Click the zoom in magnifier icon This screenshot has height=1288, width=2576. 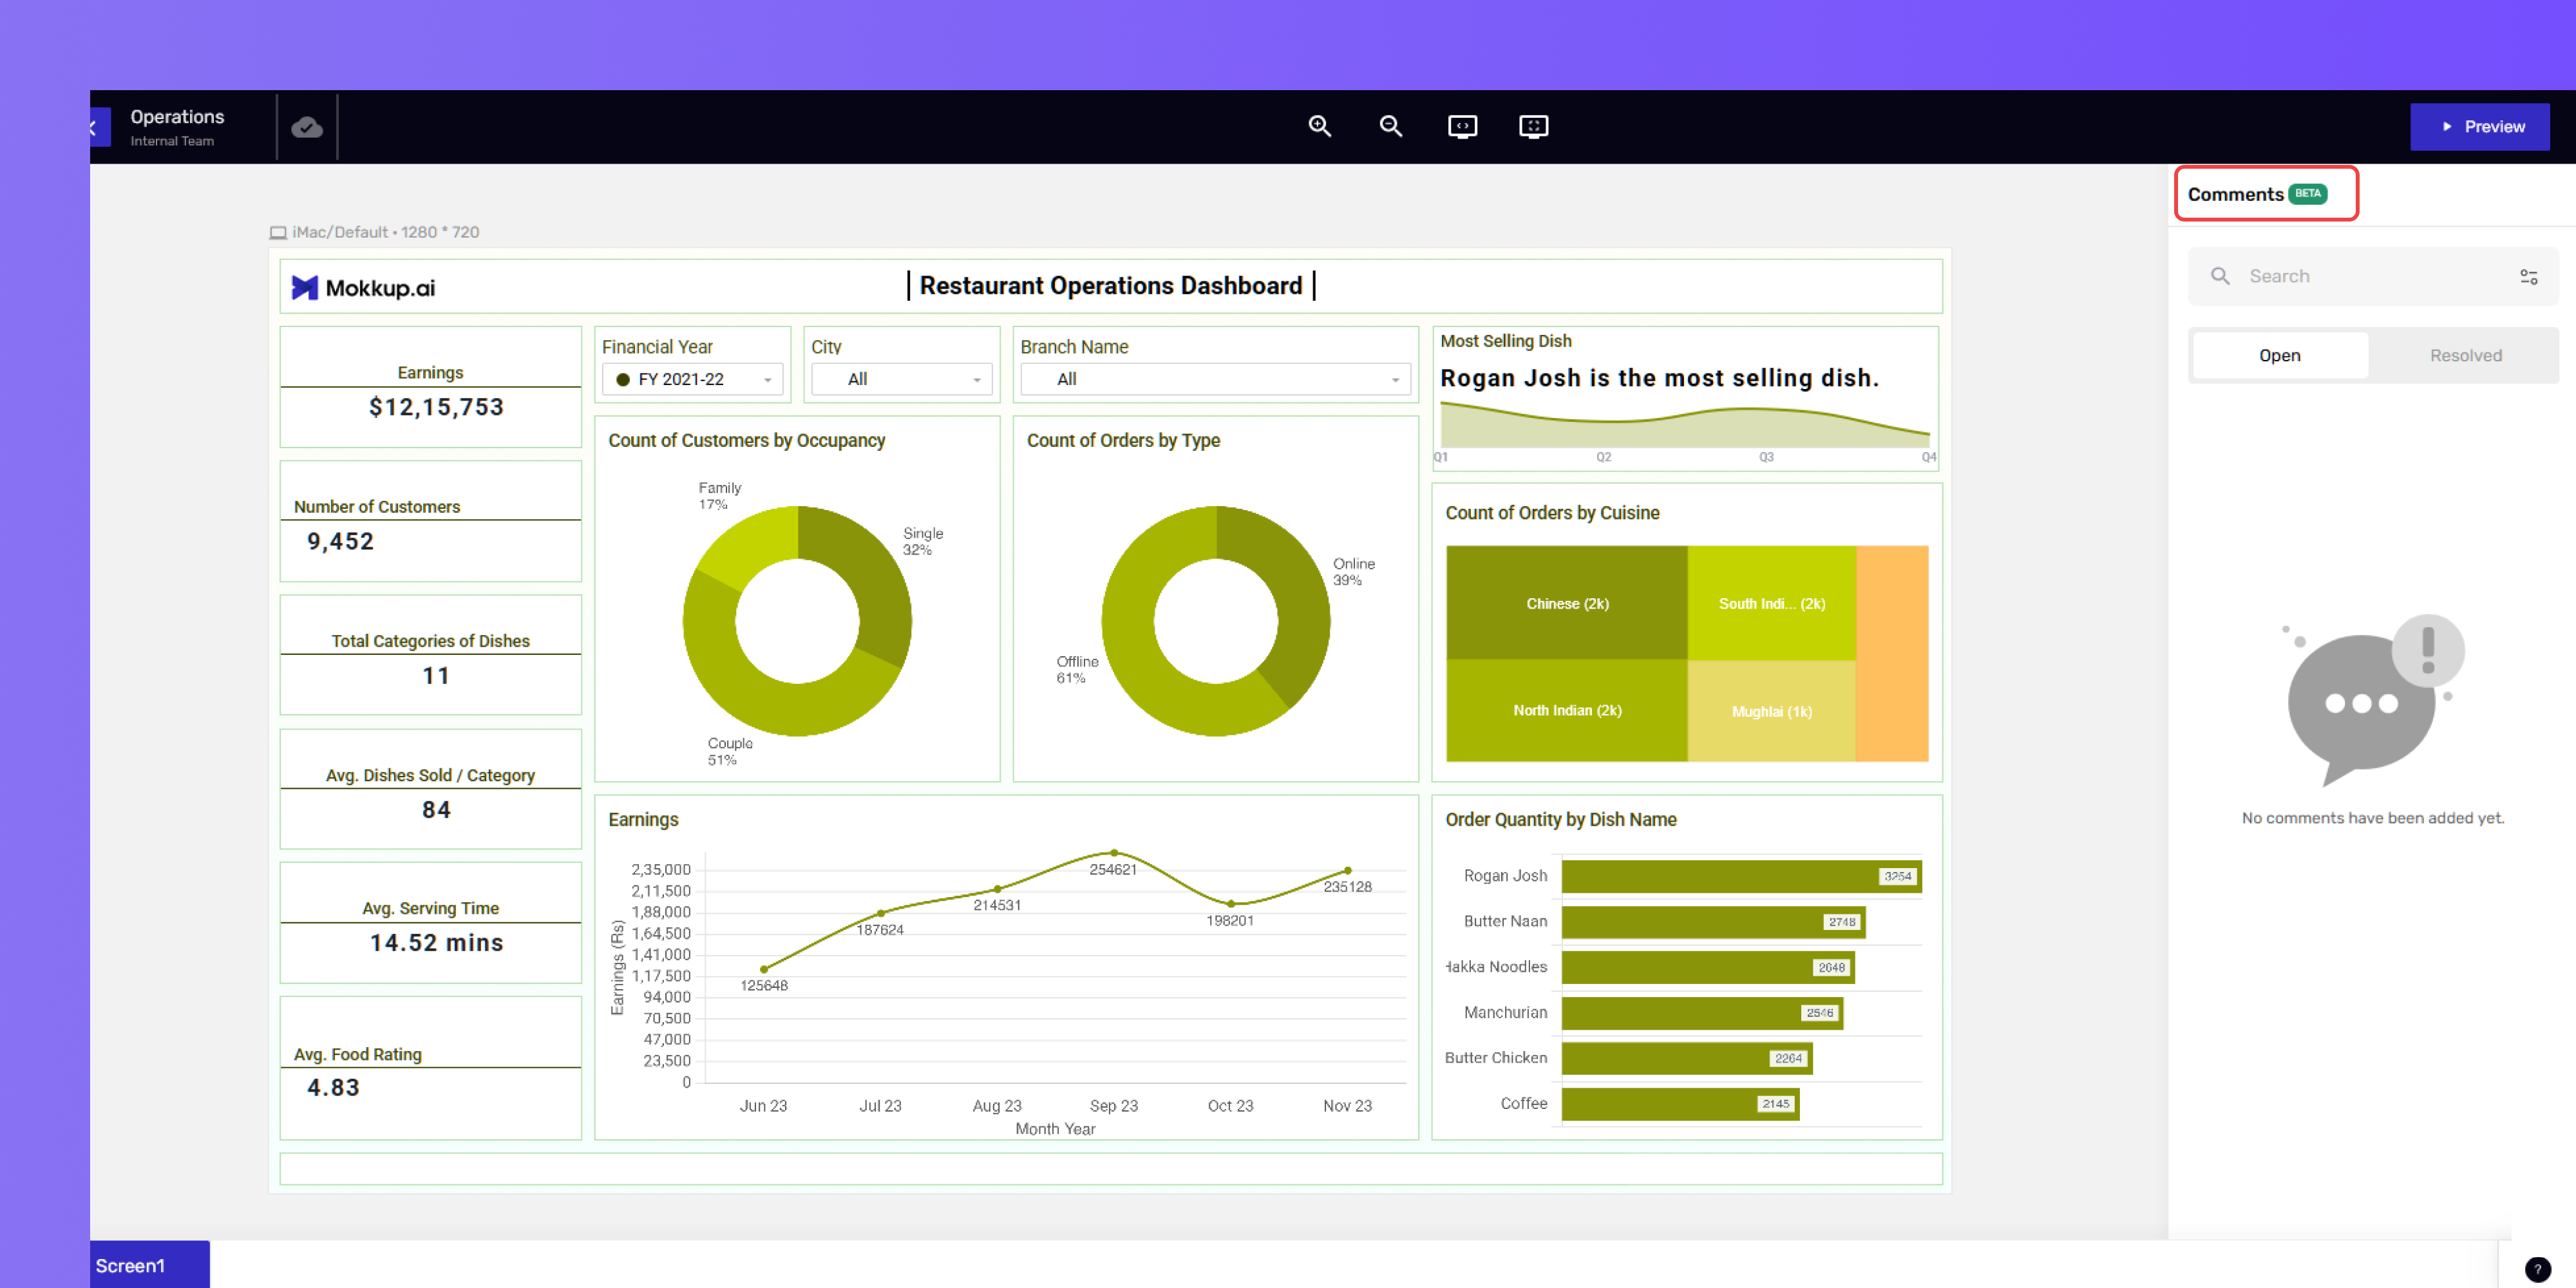(1320, 126)
